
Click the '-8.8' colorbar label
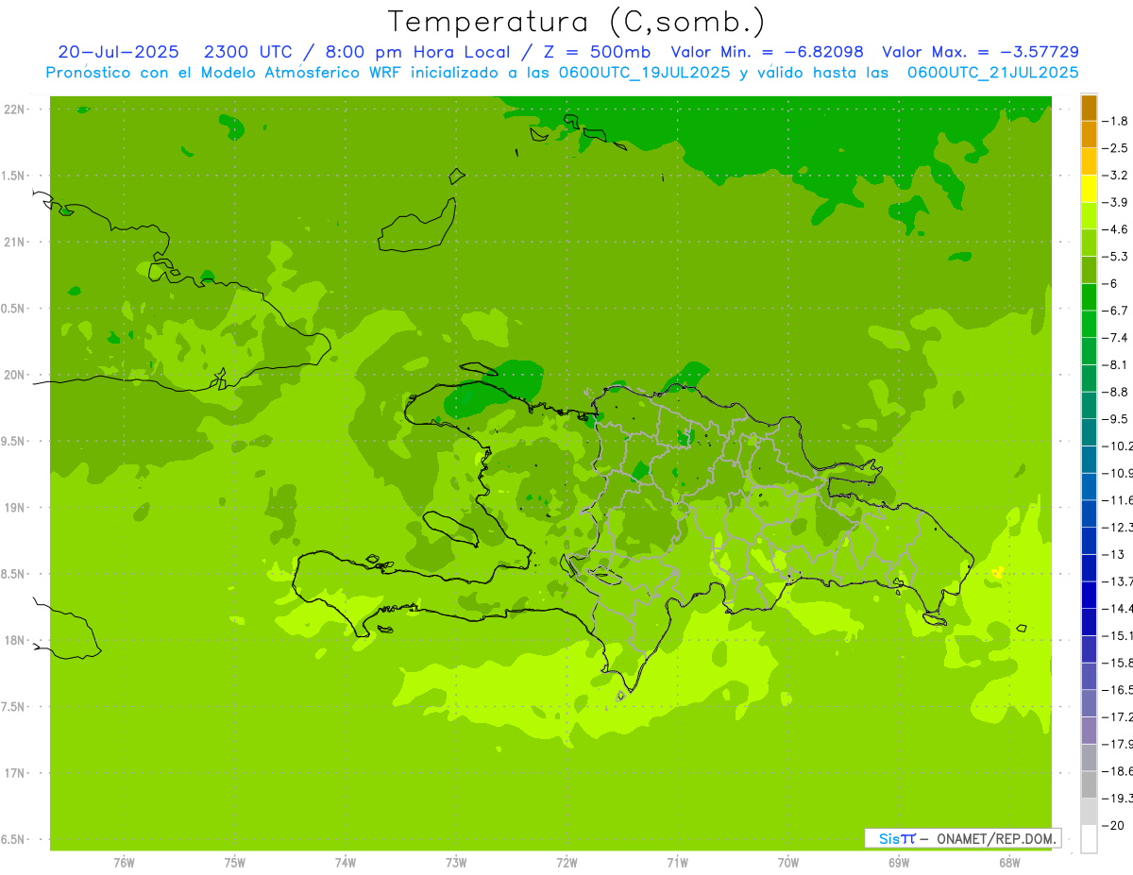pos(1116,392)
